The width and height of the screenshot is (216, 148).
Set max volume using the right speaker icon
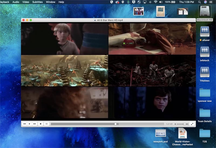(187, 124)
